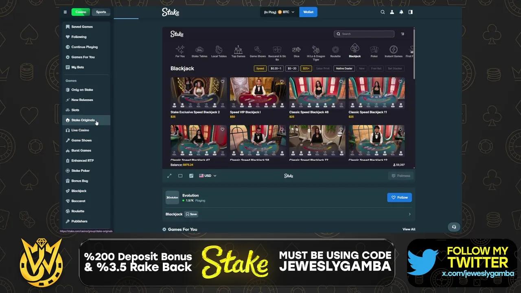Switch to the Sports tab
Image resolution: width=521 pixels, height=293 pixels.
pos(101,12)
